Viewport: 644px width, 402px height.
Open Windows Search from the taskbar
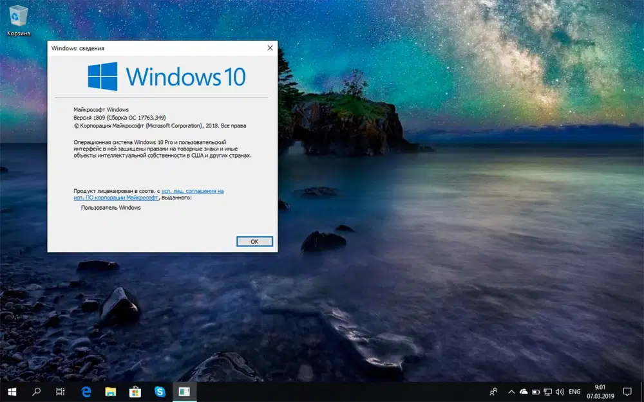[x=35, y=392]
